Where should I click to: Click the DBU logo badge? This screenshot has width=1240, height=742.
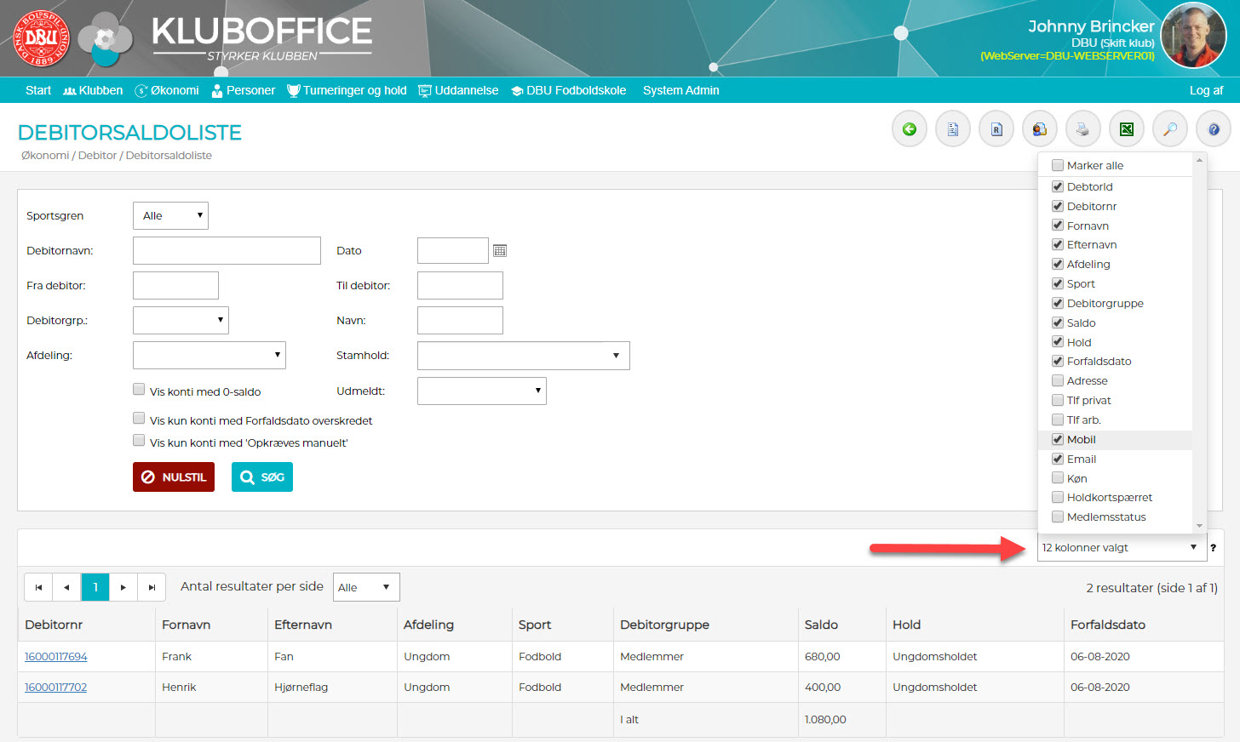click(x=41, y=38)
